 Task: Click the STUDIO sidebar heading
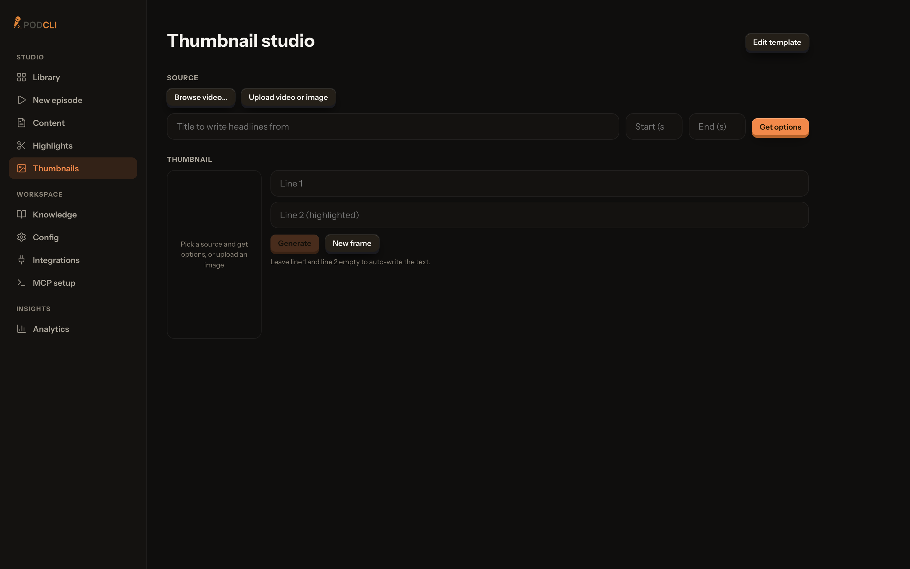pyautogui.click(x=30, y=57)
